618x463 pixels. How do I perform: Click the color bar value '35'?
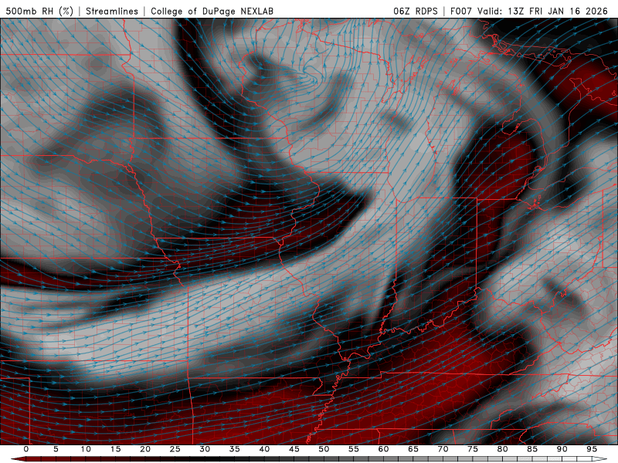(235, 449)
